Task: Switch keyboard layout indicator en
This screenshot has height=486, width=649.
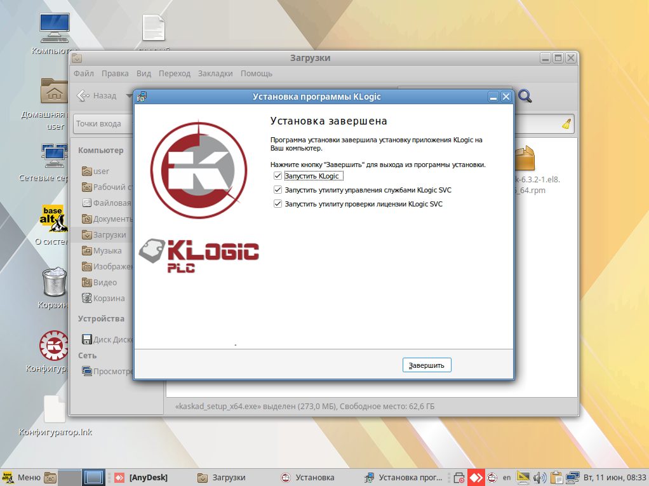Action: tap(507, 477)
